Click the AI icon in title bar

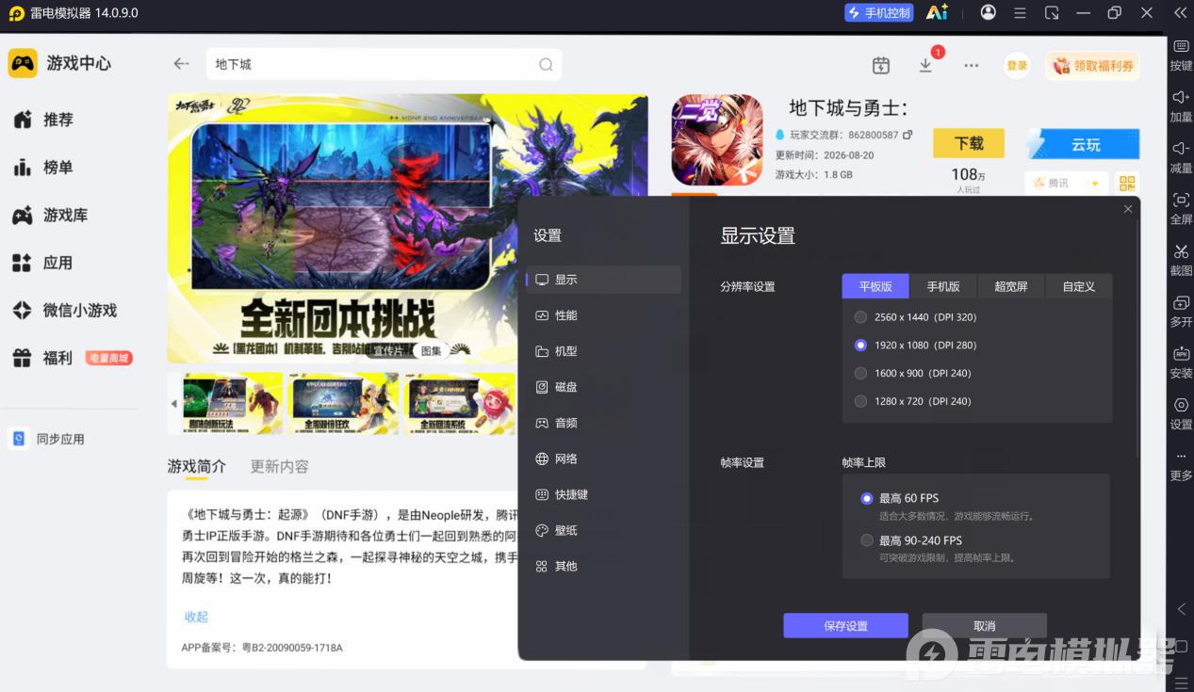pyautogui.click(x=937, y=12)
